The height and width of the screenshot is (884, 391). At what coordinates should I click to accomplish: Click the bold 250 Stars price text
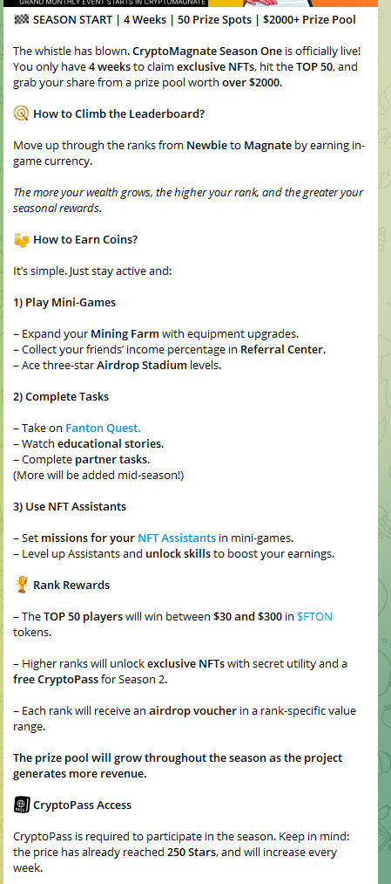click(x=192, y=852)
